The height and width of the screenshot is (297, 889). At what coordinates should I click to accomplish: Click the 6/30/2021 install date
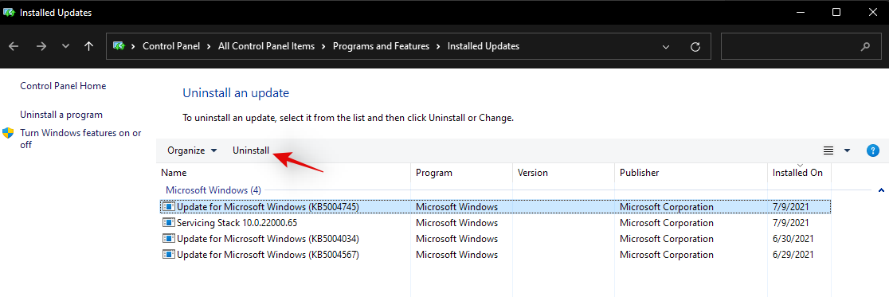[793, 239]
